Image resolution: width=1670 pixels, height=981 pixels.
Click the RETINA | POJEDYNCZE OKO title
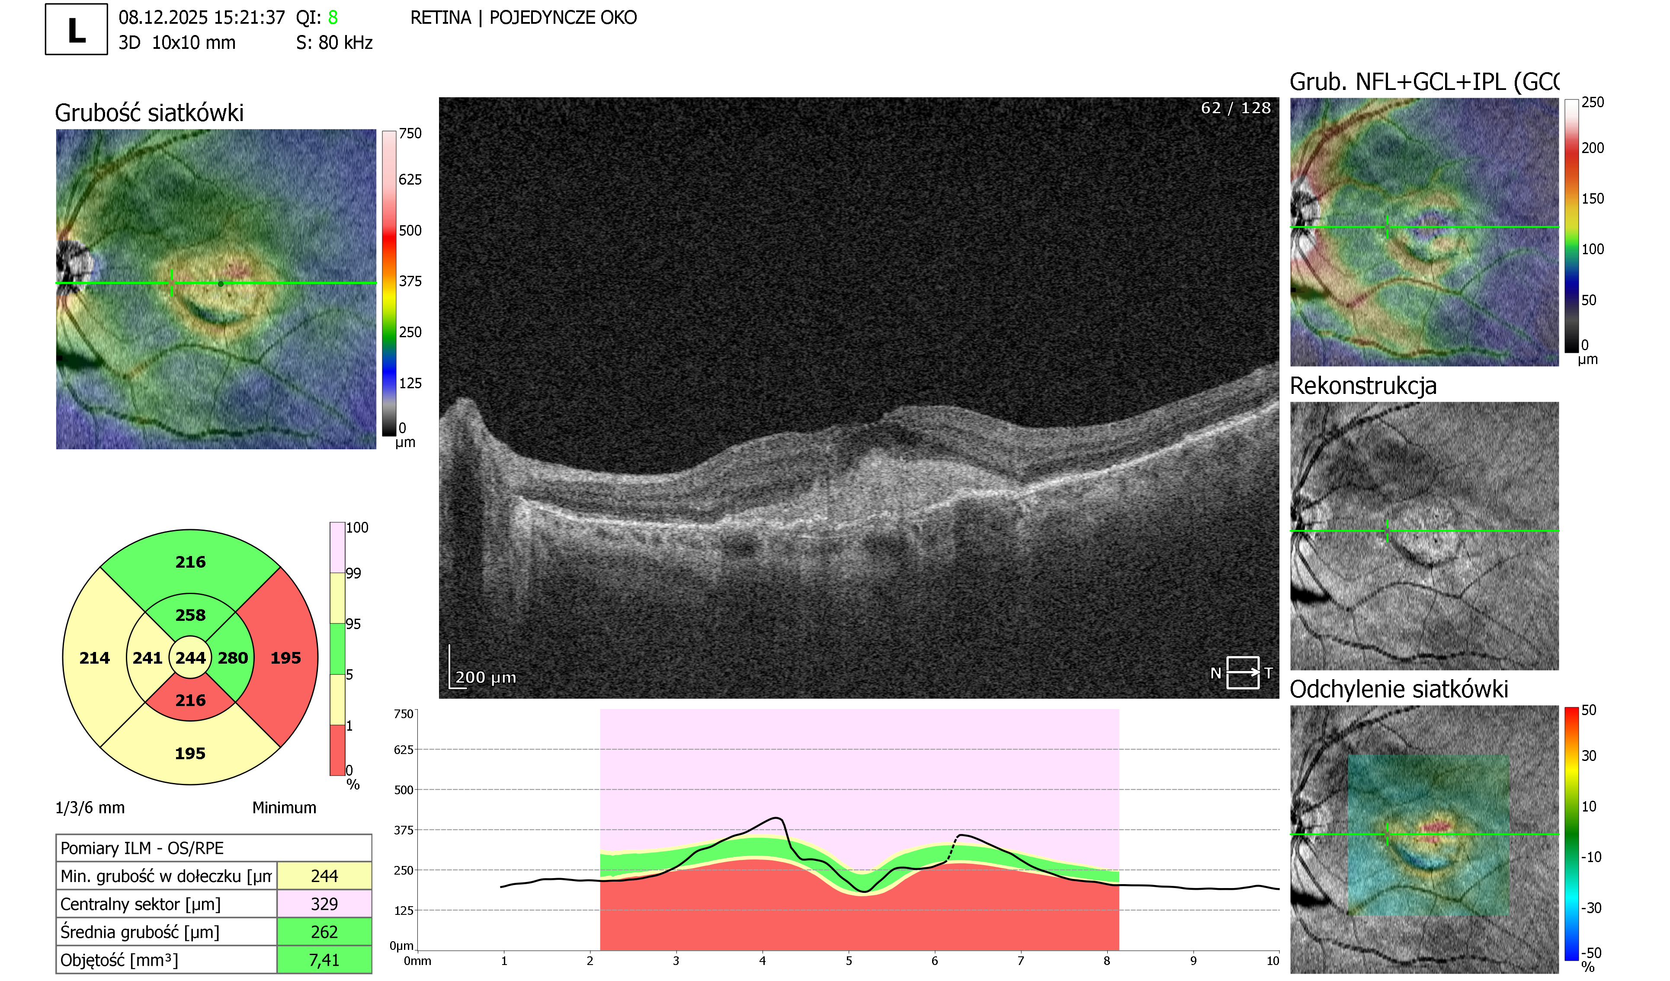pyautogui.click(x=523, y=17)
